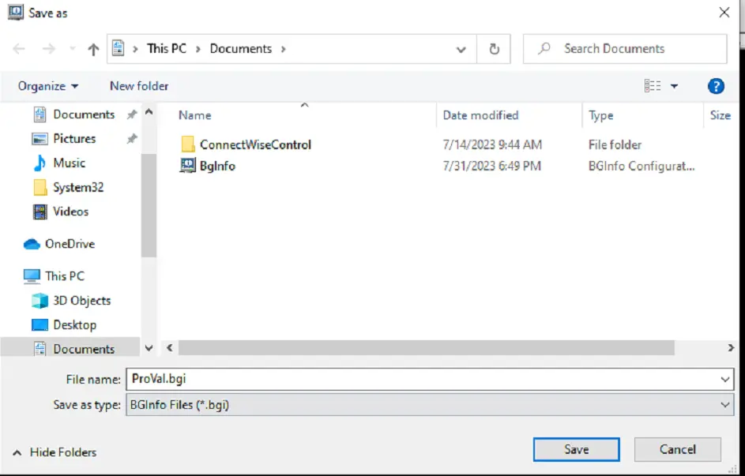The height and width of the screenshot is (476, 745).
Task: Open the File name dropdown arrow
Action: click(725, 379)
